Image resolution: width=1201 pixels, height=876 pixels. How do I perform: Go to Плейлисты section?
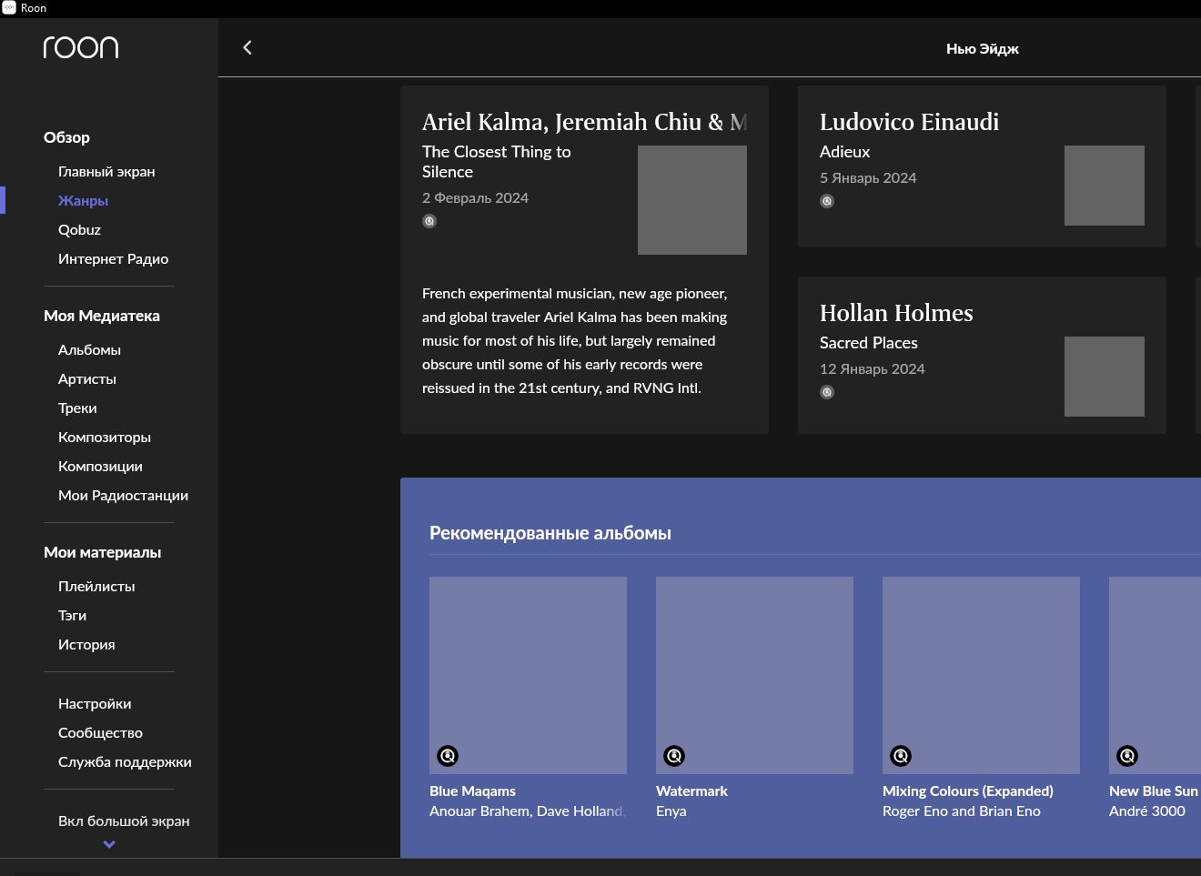pyautogui.click(x=96, y=586)
